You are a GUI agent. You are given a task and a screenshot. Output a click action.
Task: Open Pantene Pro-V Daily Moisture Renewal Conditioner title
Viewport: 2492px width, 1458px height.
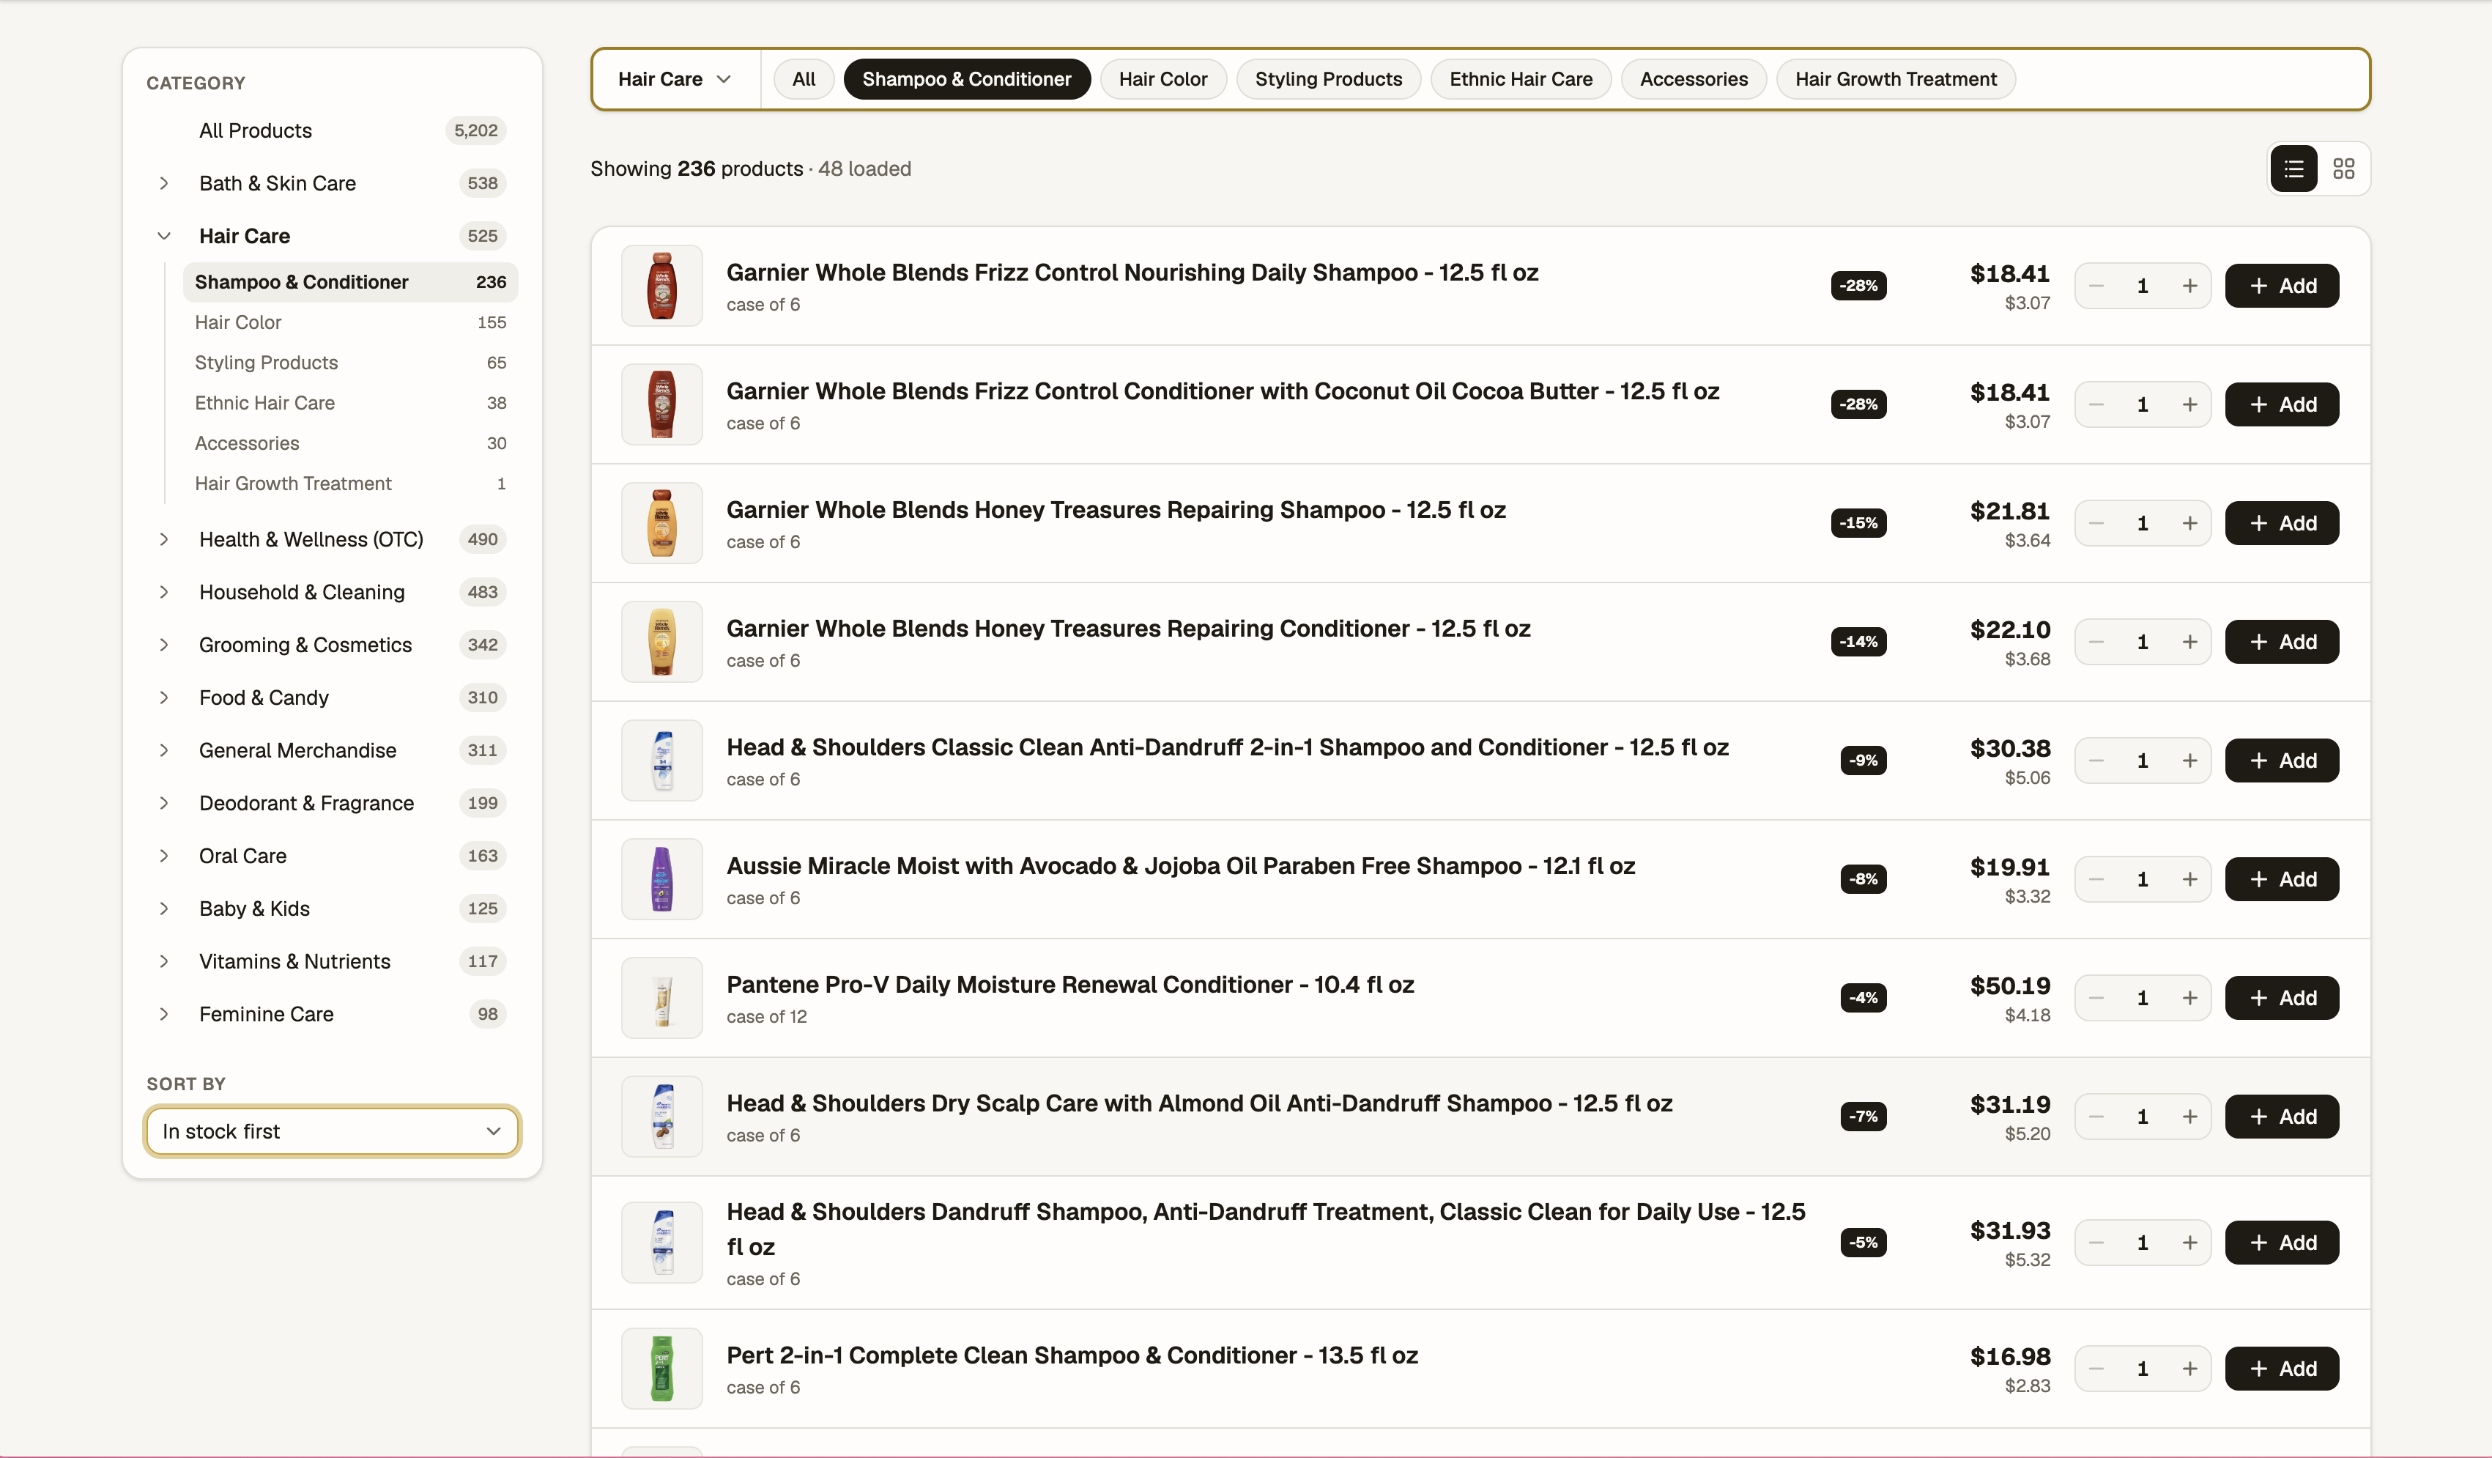click(1070, 984)
